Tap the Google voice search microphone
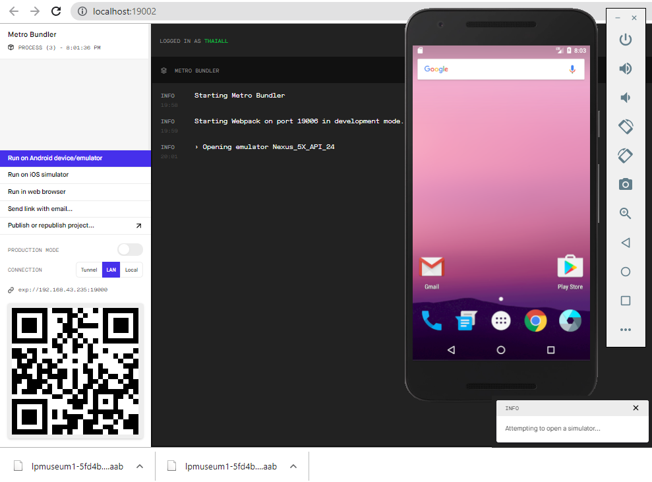The image size is (652, 482). pyautogui.click(x=572, y=69)
